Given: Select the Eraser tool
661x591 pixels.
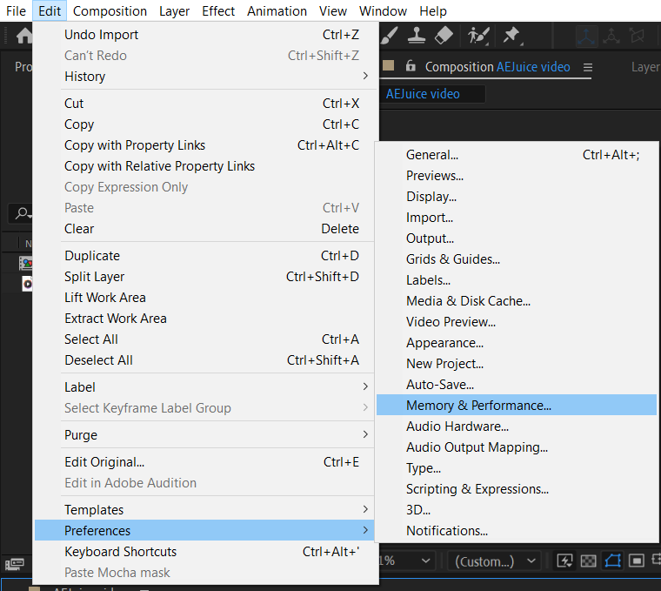Looking at the screenshot, I should [x=444, y=36].
